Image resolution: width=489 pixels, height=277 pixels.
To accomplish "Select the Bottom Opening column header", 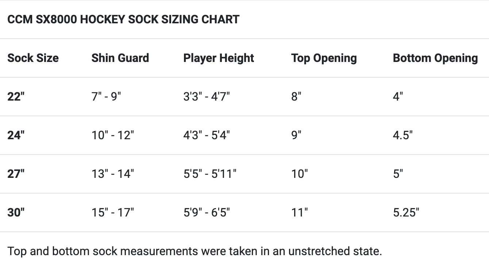I will [x=435, y=58].
